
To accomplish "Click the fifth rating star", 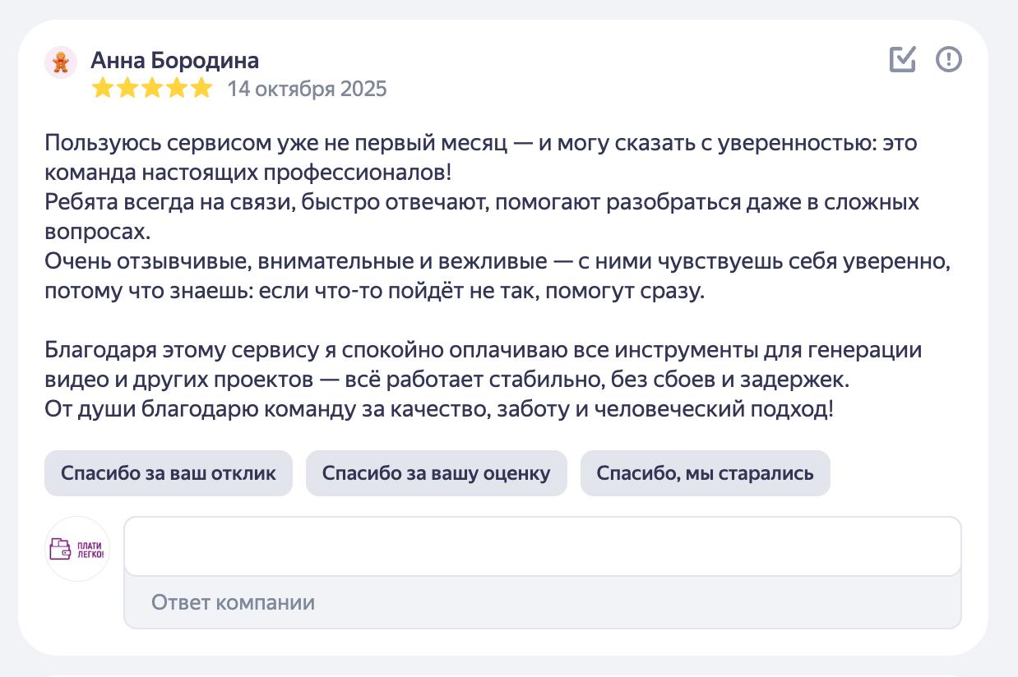I will pyautogui.click(x=201, y=89).
